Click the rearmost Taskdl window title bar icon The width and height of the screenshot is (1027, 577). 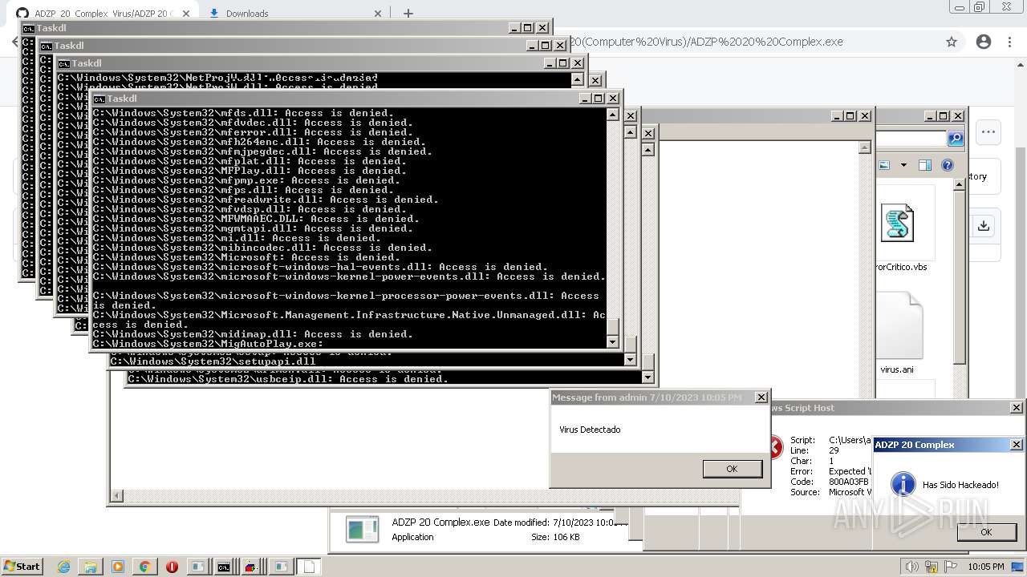tap(29, 28)
